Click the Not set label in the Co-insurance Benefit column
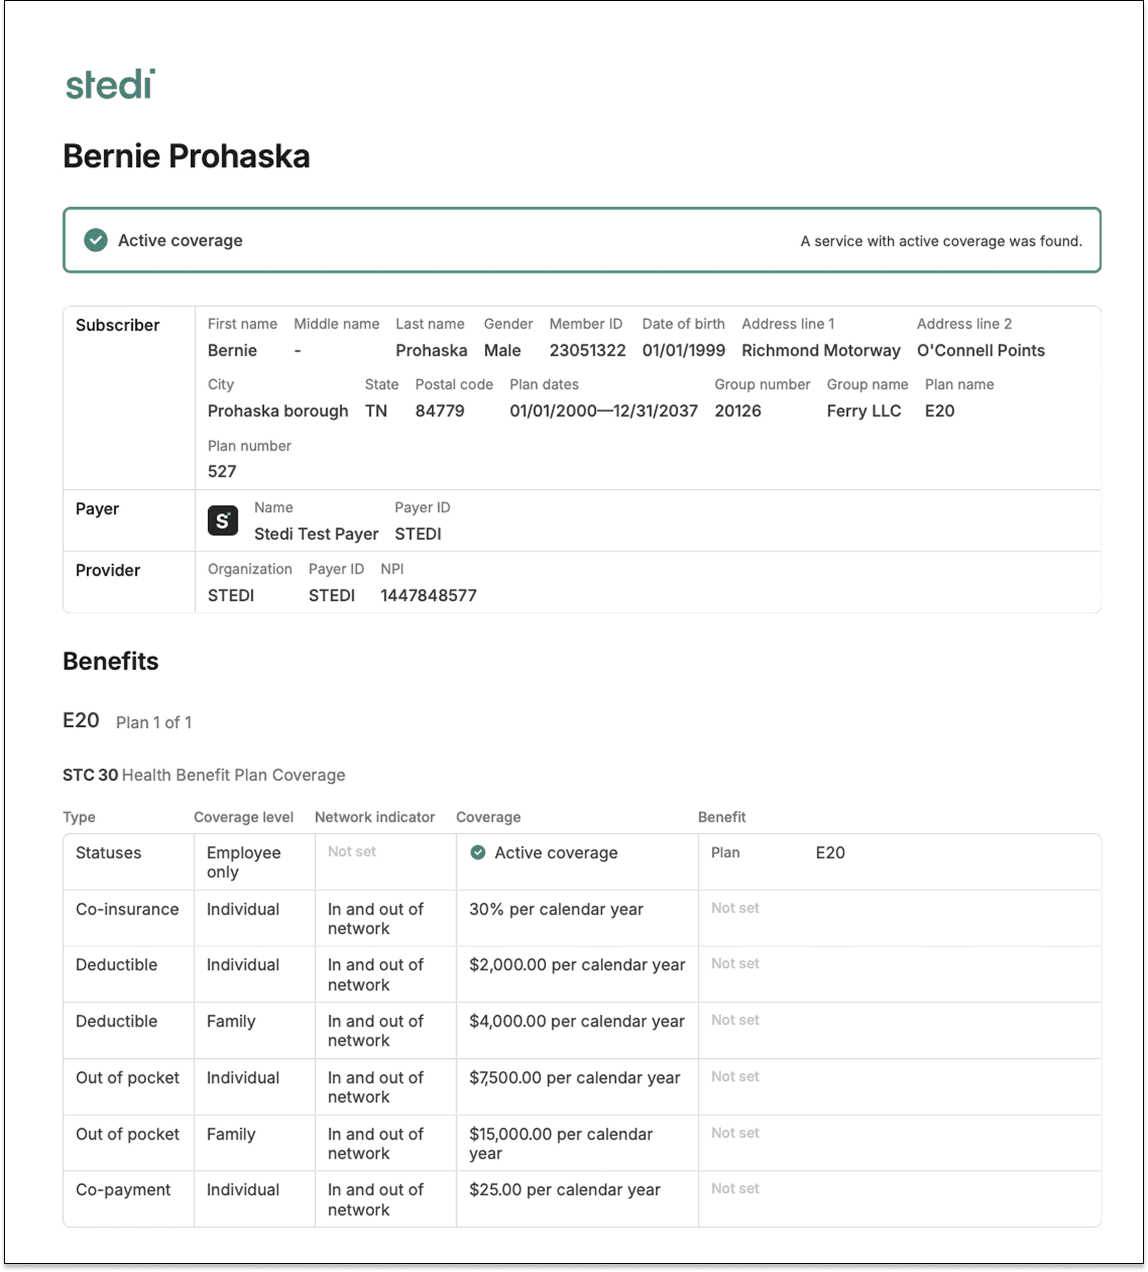The height and width of the screenshot is (1272, 1148). click(734, 908)
